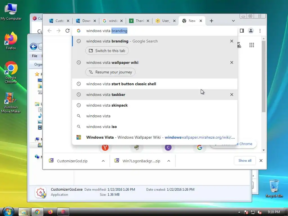Select the Custo tab

pos(59,21)
